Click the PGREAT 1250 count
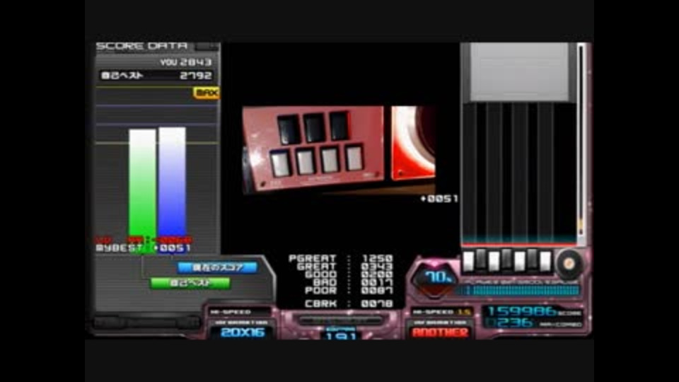Image resolution: width=679 pixels, height=382 pixels. click(x=341, y=259)
